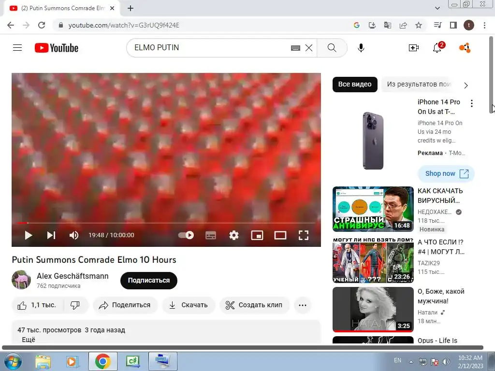The height and width of the screenshot is (371, 495).
Task: Open Alex Geschäftsmann channel name link
Action: 73,276
